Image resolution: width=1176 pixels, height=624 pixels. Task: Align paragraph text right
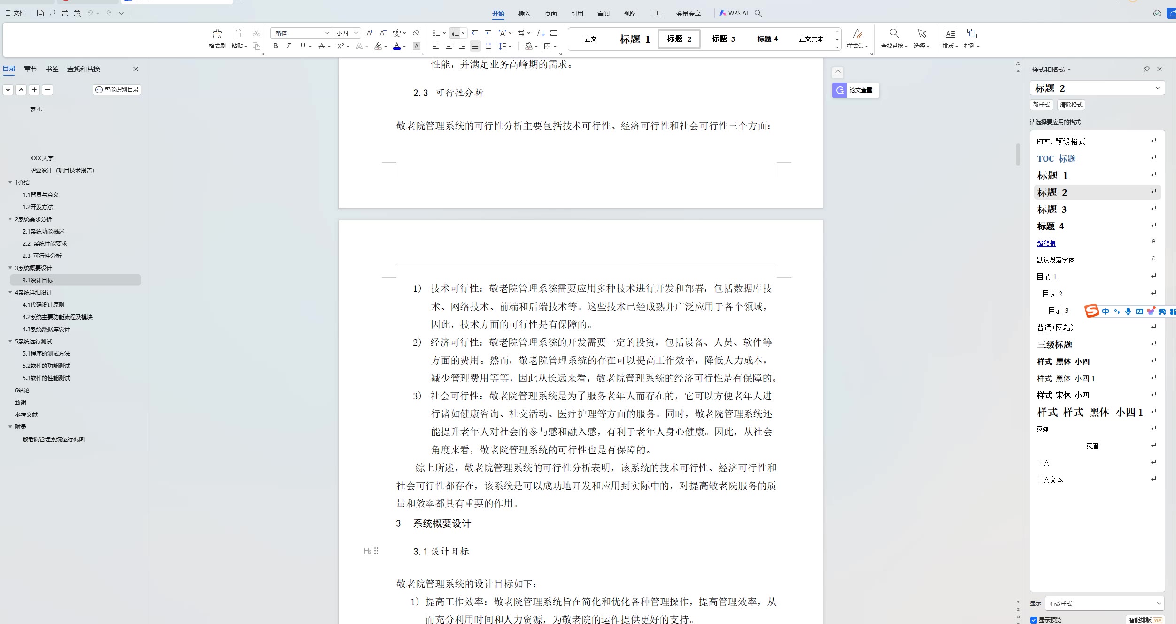462,46
